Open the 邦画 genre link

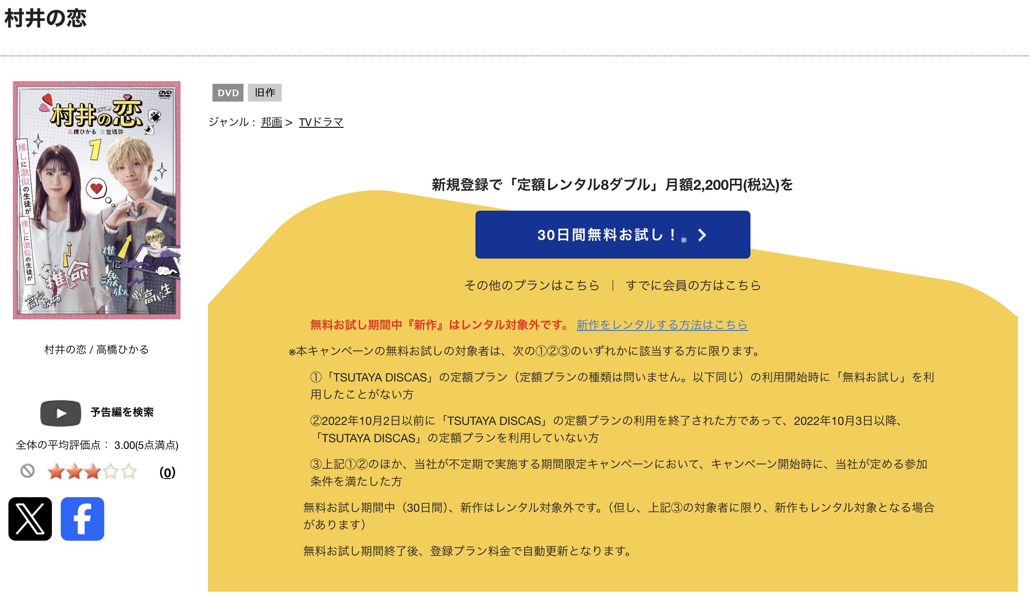[271, 122]
